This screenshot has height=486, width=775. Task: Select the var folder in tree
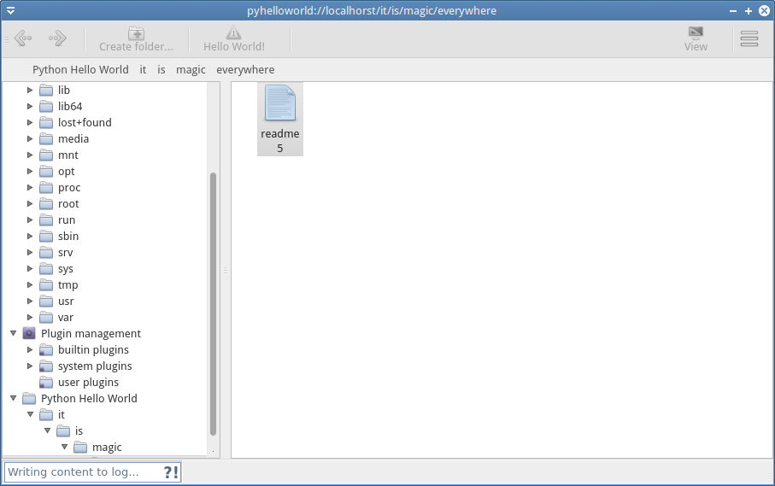point(65,318)
